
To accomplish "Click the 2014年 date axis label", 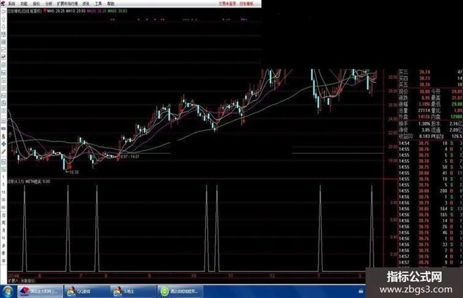I will point(14,276).
